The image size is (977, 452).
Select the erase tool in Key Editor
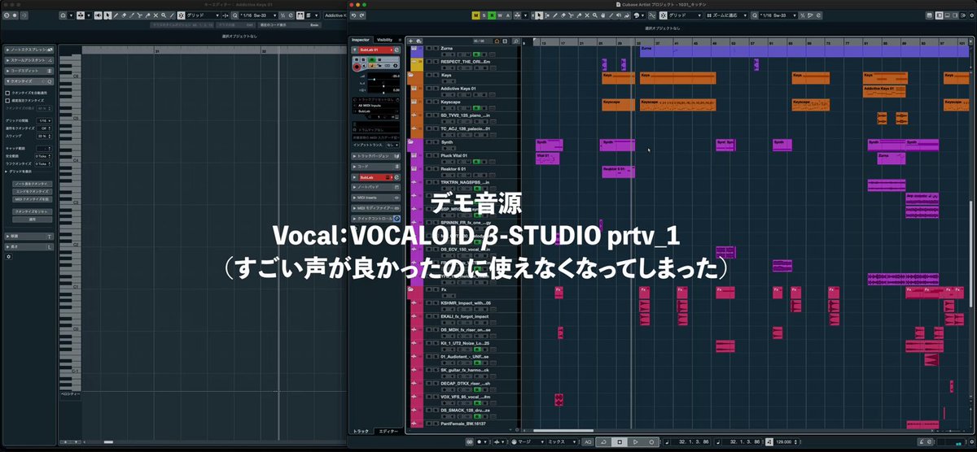pyautogui.click(x=124, y=15)
